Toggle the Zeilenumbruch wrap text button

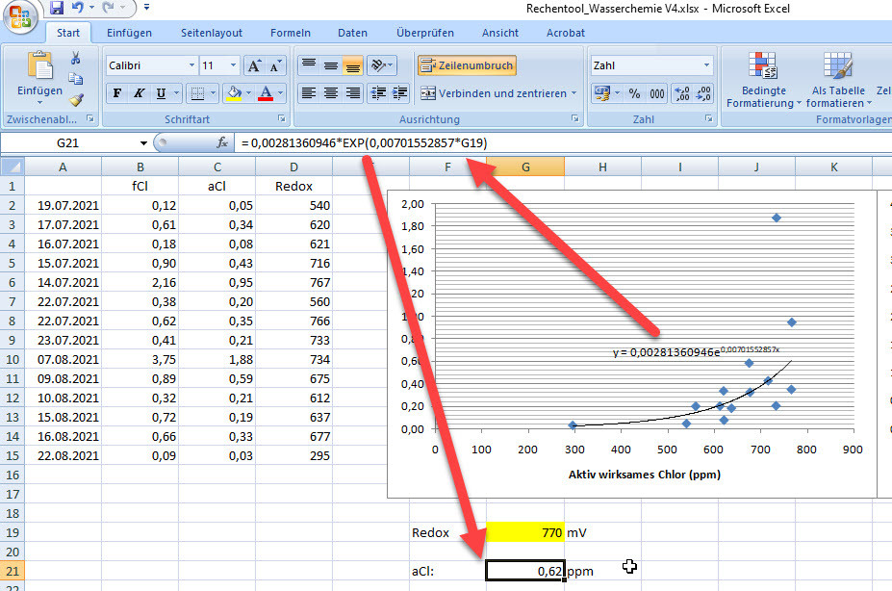(x=467, y=66)
